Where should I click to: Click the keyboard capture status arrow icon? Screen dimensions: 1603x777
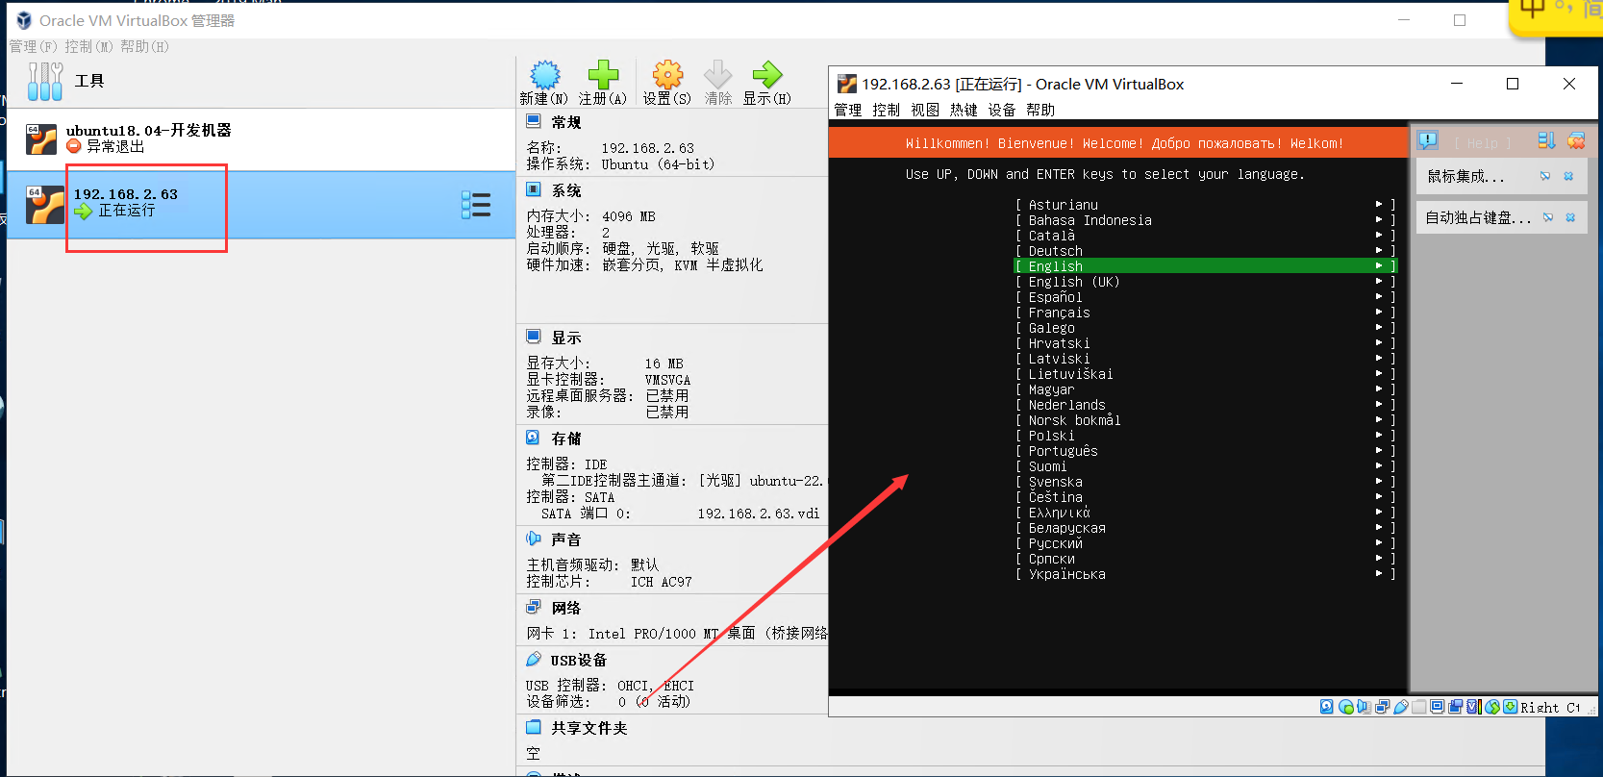(1511, 707)
